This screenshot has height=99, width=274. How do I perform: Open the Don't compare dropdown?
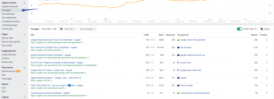pyautogui.click(x=87, y=29)
